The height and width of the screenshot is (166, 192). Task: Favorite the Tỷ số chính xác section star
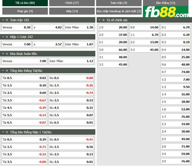(104, 20)
